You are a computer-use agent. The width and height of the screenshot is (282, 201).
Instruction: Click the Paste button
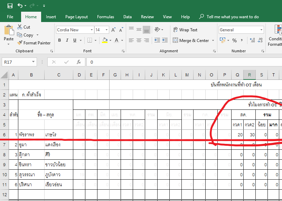point(9,33)
